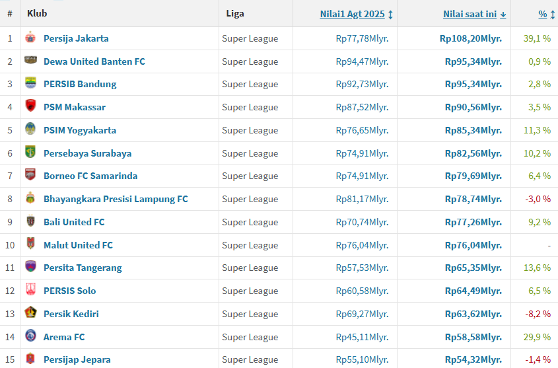Viewport: 558px width, 368px height.
Task: Click the PERSIB Bandung club logo
Action: [x=30, y=84]
